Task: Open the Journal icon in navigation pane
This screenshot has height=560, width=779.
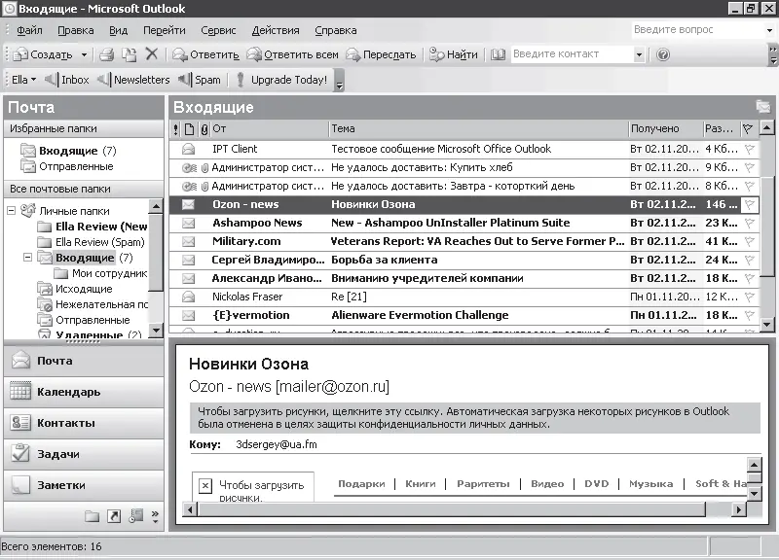Action: (x=135, y=515)
